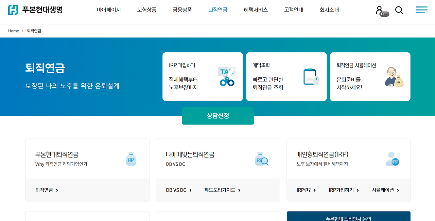
Task: Click '은퇴준비를 시작하세요!' text
Action: [x=349, y=84]
